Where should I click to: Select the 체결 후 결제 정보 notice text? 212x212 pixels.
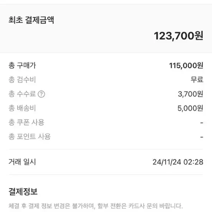96,206
